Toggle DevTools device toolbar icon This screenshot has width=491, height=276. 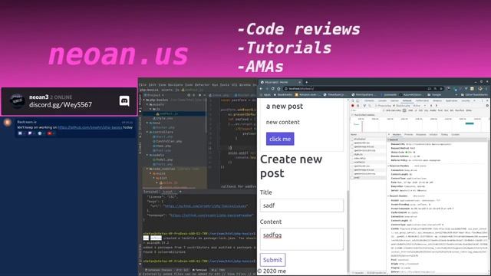pos(358,100)
